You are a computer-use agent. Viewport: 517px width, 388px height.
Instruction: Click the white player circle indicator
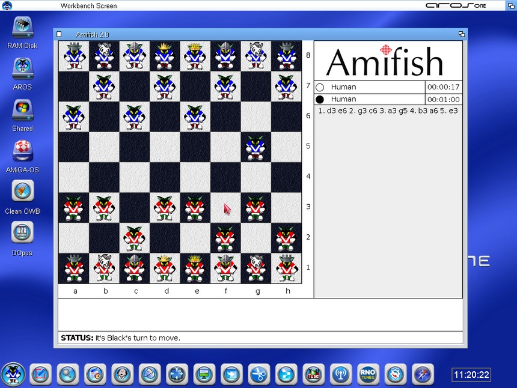pos(320,87)
